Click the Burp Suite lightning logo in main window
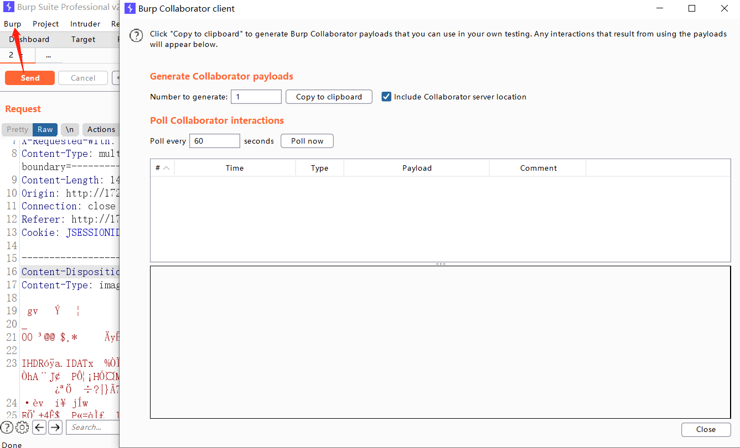Viewport: 740px width, 448px height. [x=9, y=7]
